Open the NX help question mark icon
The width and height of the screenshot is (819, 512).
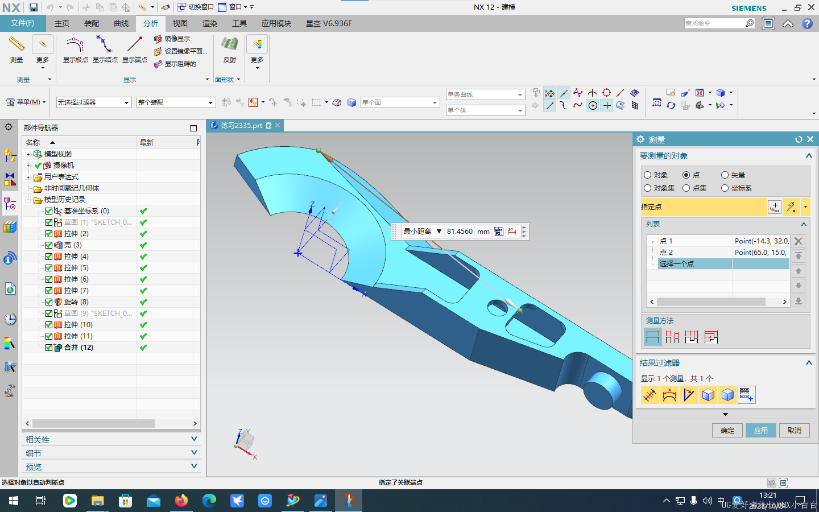[807, 23]
